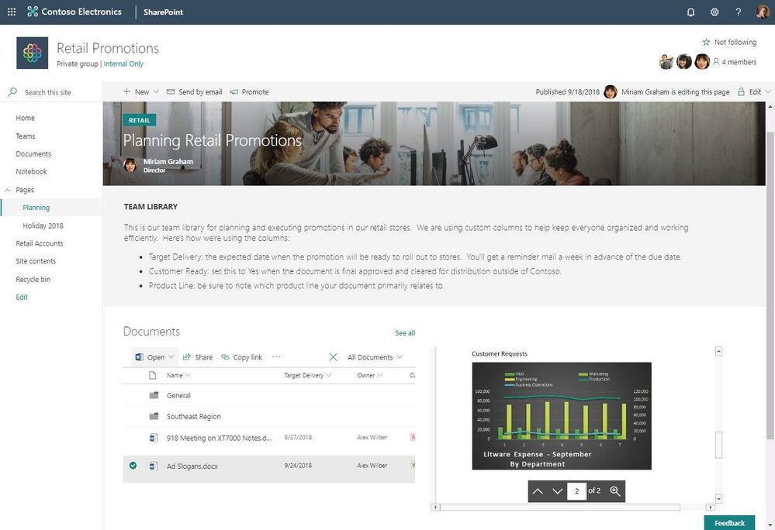Go to Teams in site navigation
Image resolution: width=775 pixels, height=530 pixels.
coord(25,136)
